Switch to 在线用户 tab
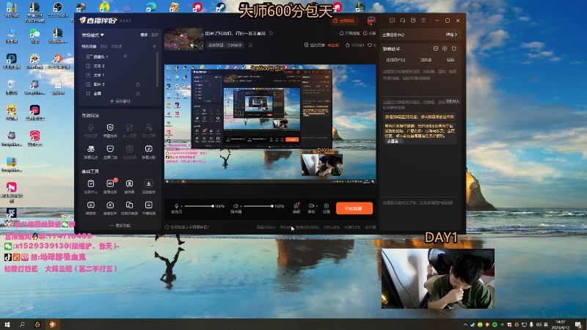This screenshot has height=330, width=587. (395, 60)
